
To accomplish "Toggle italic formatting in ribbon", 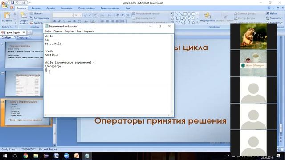I will [x=59, y=21].
